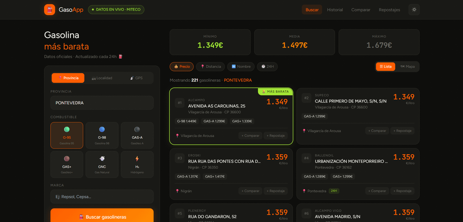Sort results by Distancia
Image resolution: width=463 pixels, height=222 pixels.
pos(210,66)
